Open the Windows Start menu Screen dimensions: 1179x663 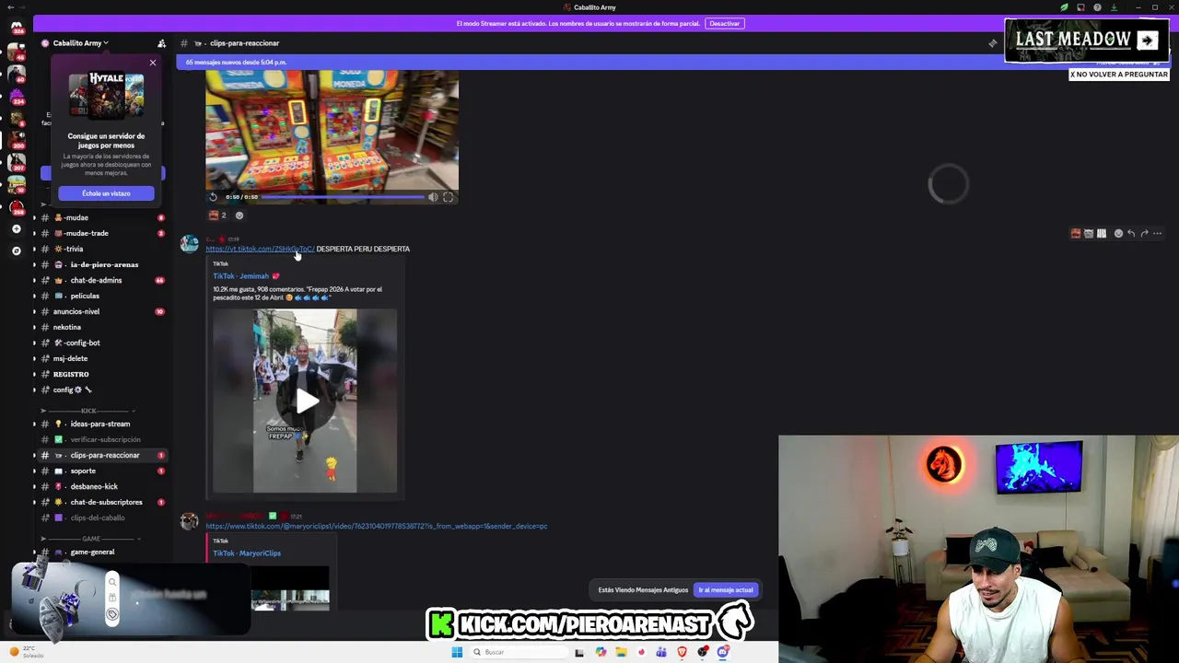457,652
